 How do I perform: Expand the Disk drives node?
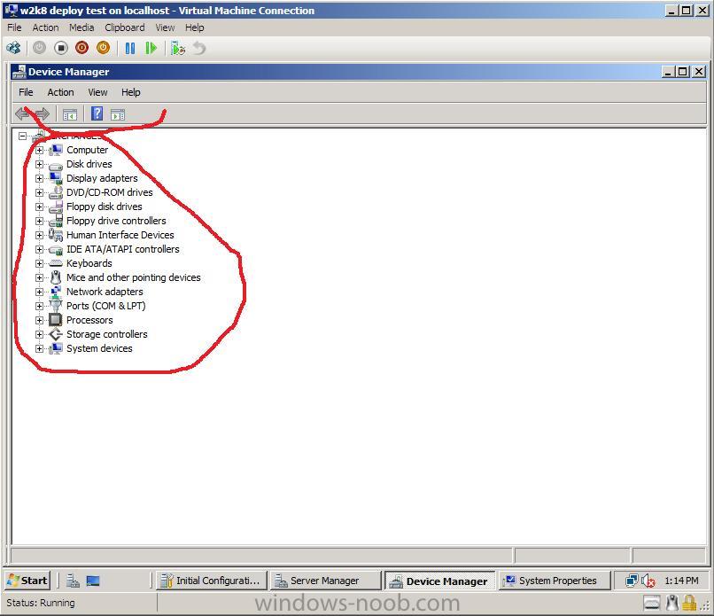(39, 164)
